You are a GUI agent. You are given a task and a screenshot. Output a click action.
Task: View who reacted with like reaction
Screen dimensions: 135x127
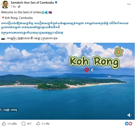[x=127, y=123]
